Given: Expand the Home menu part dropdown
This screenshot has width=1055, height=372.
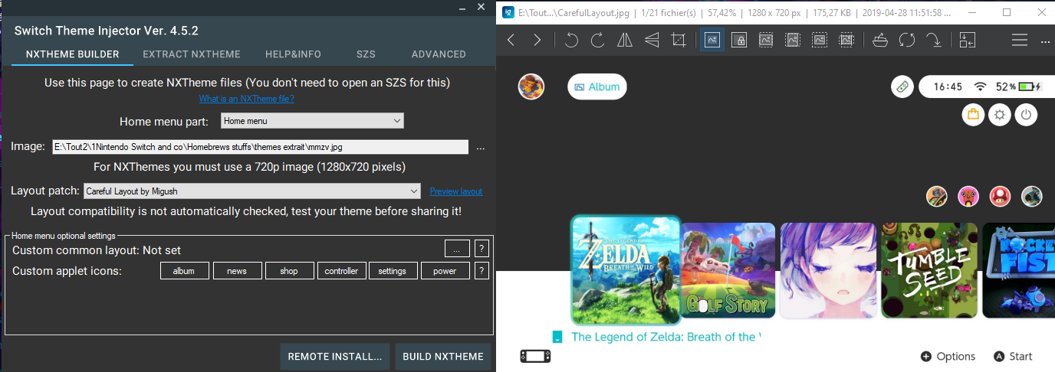Looking at the screenshot, I should 312,121.
